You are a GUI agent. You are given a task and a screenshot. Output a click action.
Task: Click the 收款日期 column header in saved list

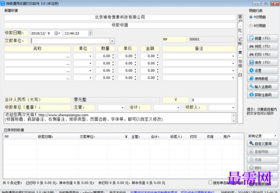(x=58, y=137)
